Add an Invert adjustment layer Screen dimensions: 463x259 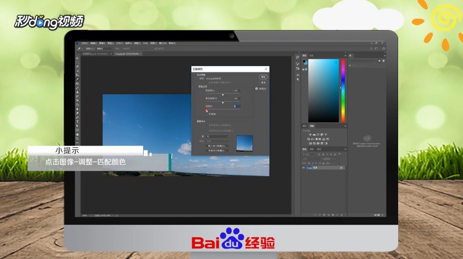point(310,143)
